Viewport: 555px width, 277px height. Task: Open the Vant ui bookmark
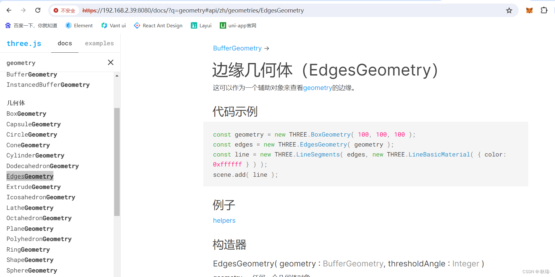(x=114, y=25)
